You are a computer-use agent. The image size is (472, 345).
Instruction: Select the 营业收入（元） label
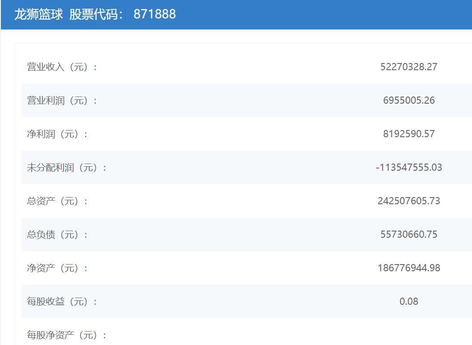click(x=62, y=67)
